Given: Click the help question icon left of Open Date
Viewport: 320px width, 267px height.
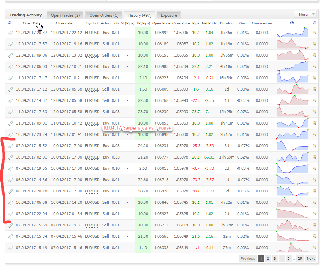Looking at the screenshot, I should 9,23.
